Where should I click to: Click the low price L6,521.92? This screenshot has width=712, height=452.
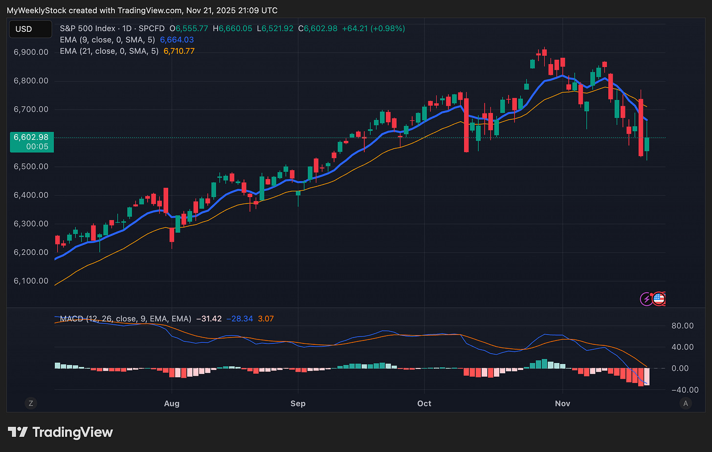[275, 29]
